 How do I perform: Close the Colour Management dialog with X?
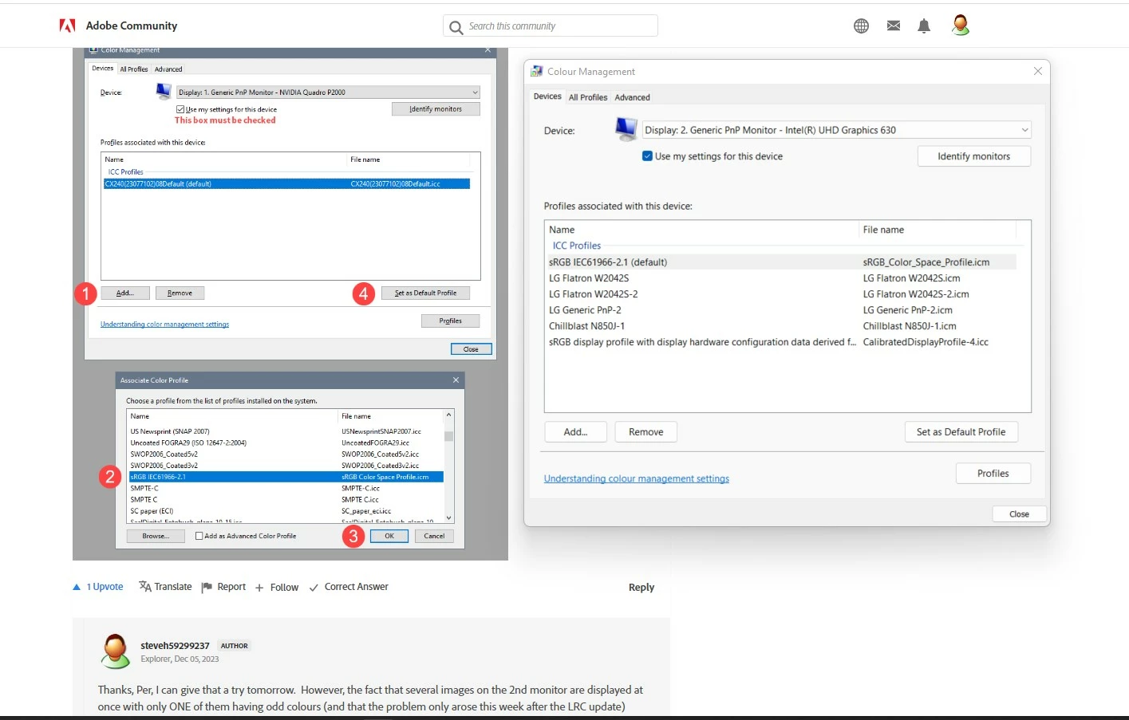point(1037,71)
